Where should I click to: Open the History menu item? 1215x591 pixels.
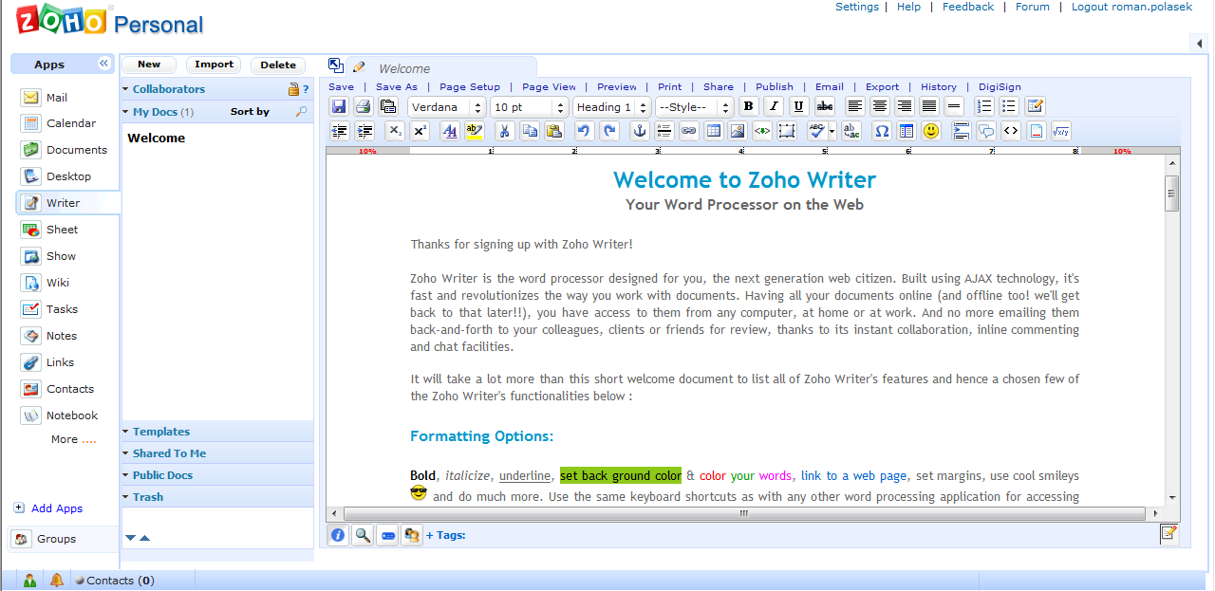[x=939, y=86]
